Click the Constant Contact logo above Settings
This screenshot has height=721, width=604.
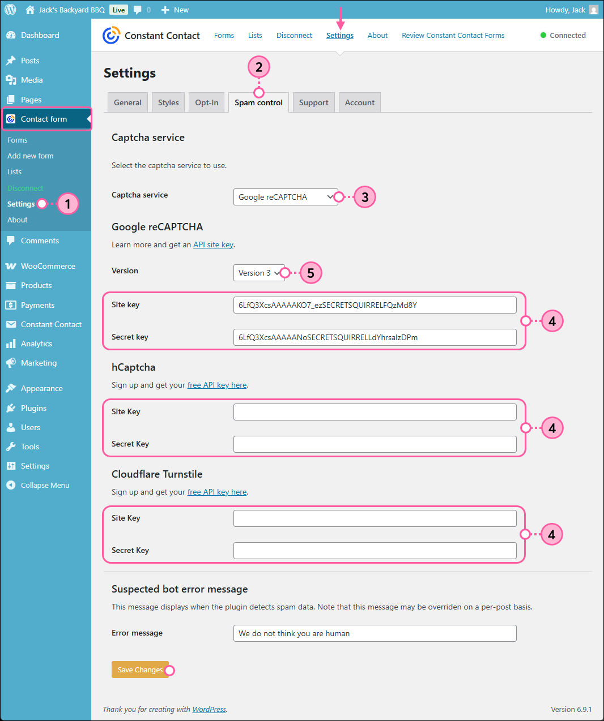click(x=111, y=35)
